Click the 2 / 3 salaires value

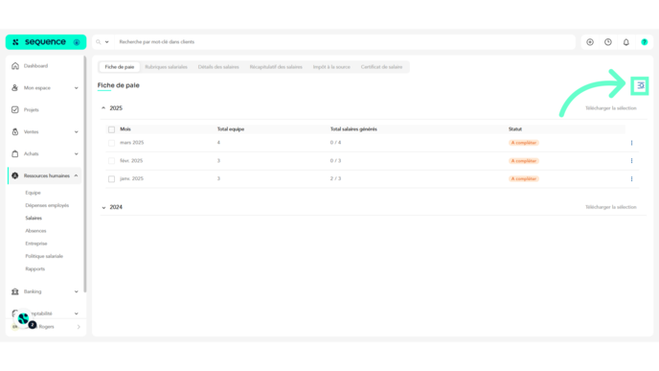335,178
